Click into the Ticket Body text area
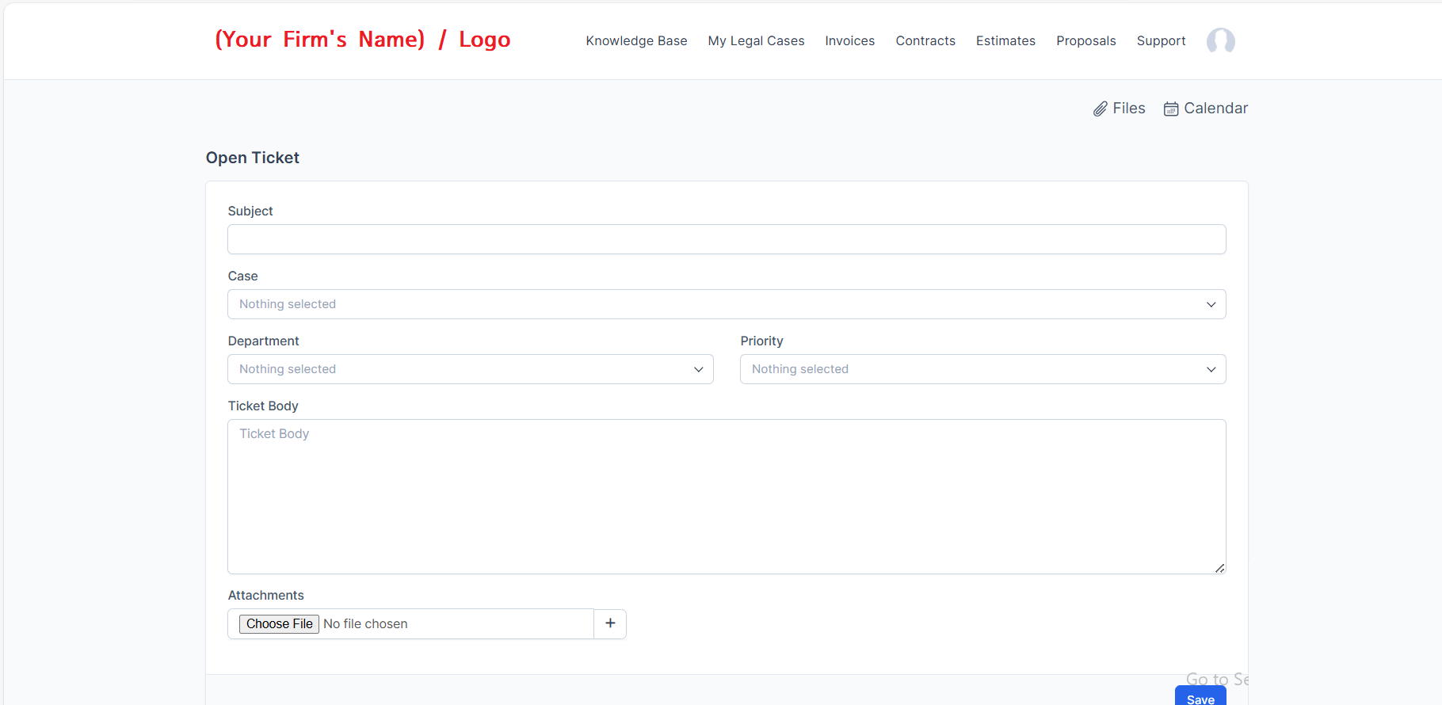The height and width of the screenshot is (705, 1442). [726, 496]
